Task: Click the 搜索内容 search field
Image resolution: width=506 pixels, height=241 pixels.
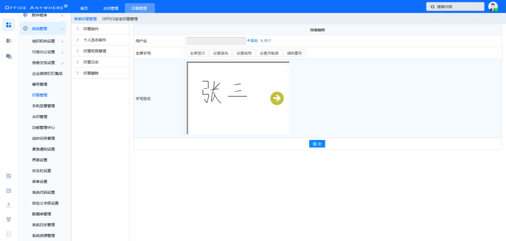Action: click(x=455, y=6)
